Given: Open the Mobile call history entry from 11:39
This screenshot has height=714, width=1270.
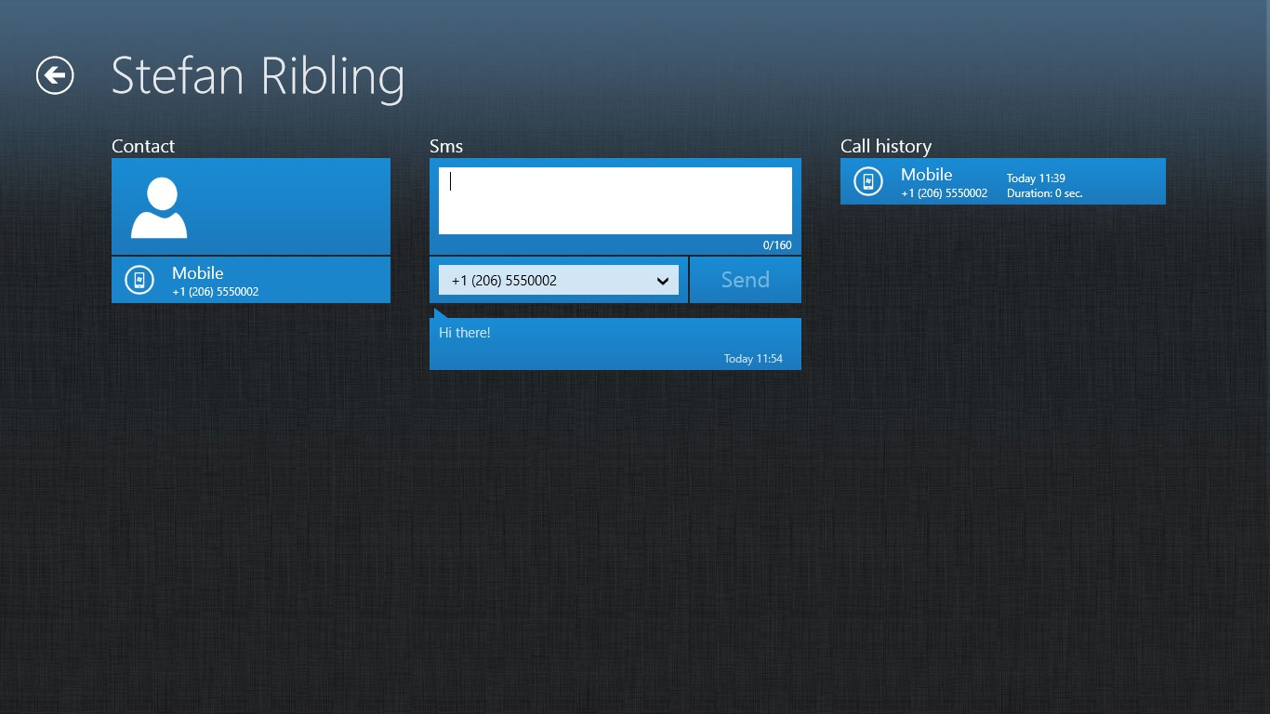Looking at the screenshot, I should coord(1002,181).
